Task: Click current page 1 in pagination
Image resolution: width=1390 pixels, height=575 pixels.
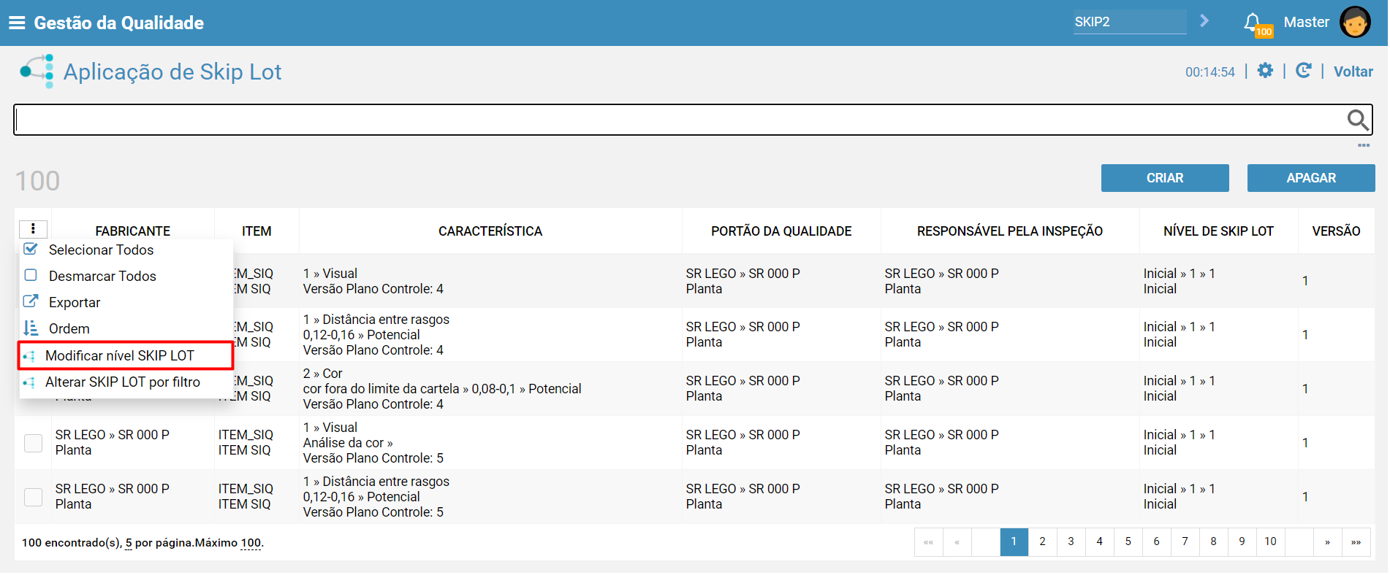Action: point(1014,541)
